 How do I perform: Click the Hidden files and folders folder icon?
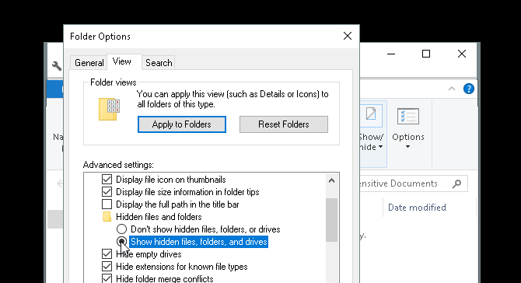pyautogui.click(x=107, y=217)
